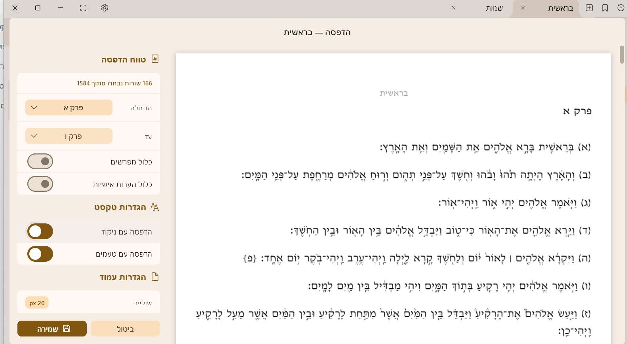Click the hash icon beside טווח הדפסה
627x344 pixels.
point(155,59)
